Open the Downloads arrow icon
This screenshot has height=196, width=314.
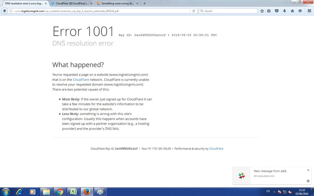click(x=284, y=11)
